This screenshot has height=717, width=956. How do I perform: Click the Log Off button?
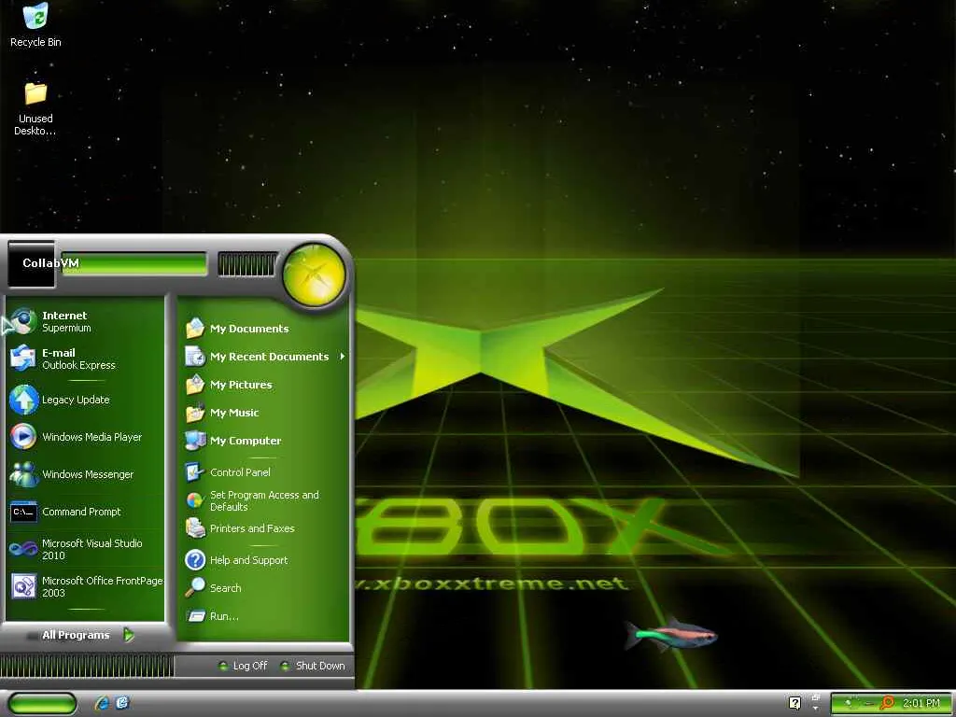(244, 666)
